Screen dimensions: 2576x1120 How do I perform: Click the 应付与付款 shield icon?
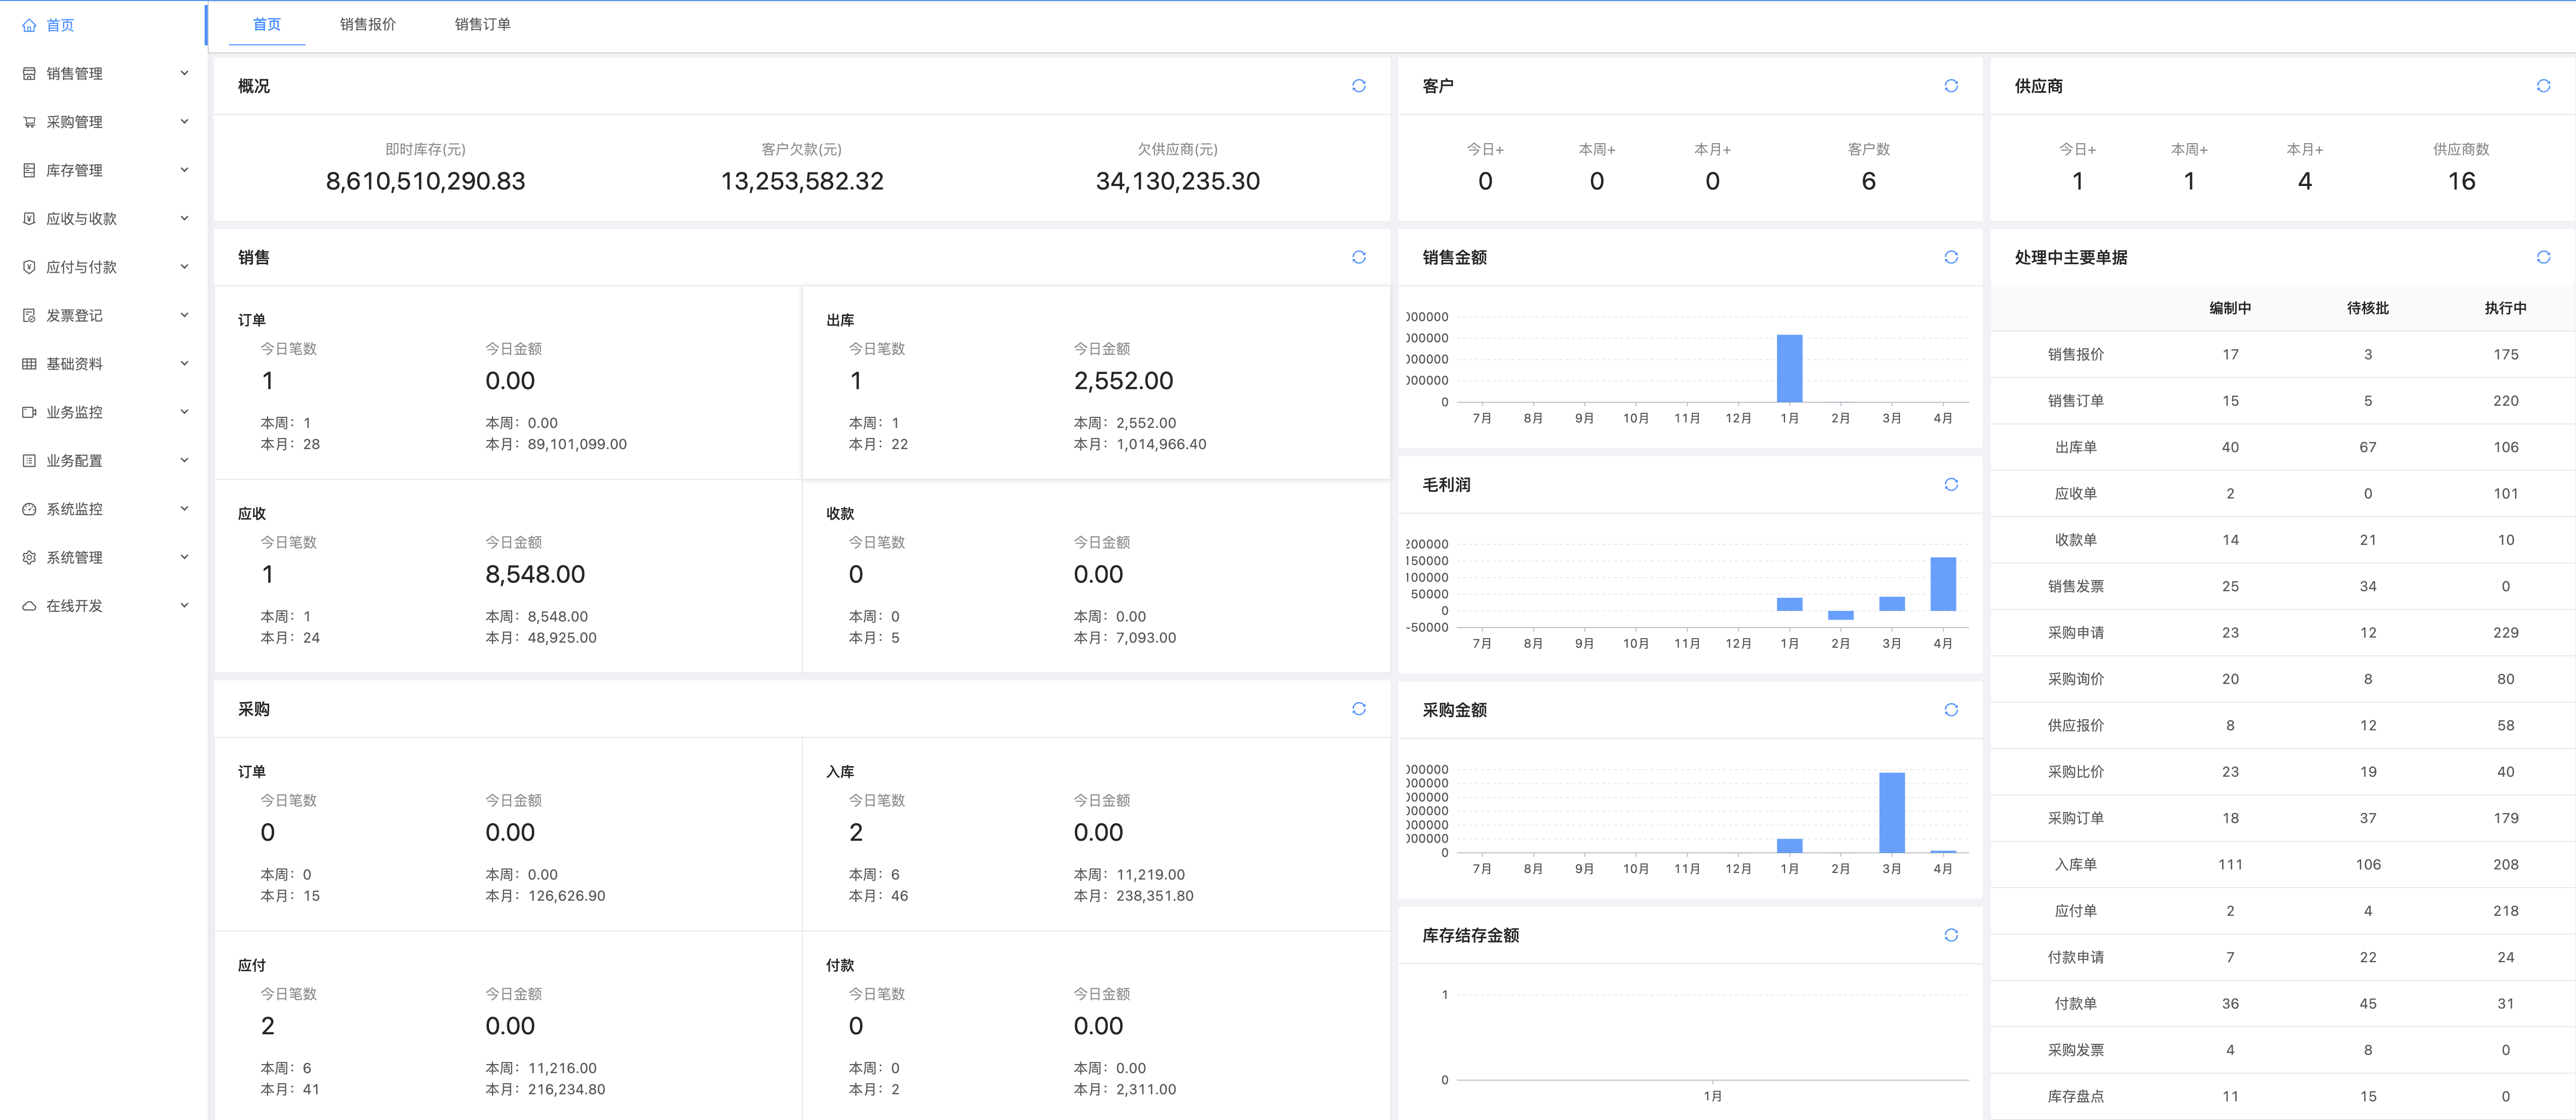tap(29, 267)
